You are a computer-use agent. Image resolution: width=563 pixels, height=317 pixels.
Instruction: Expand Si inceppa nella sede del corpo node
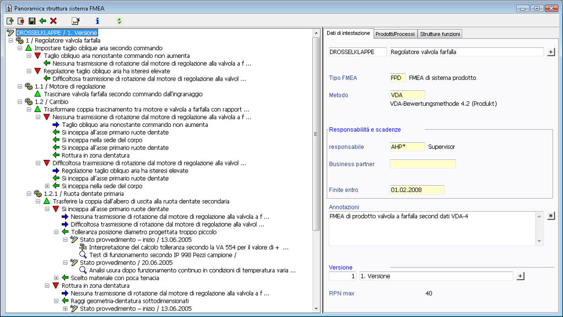(x=47, y=186)
